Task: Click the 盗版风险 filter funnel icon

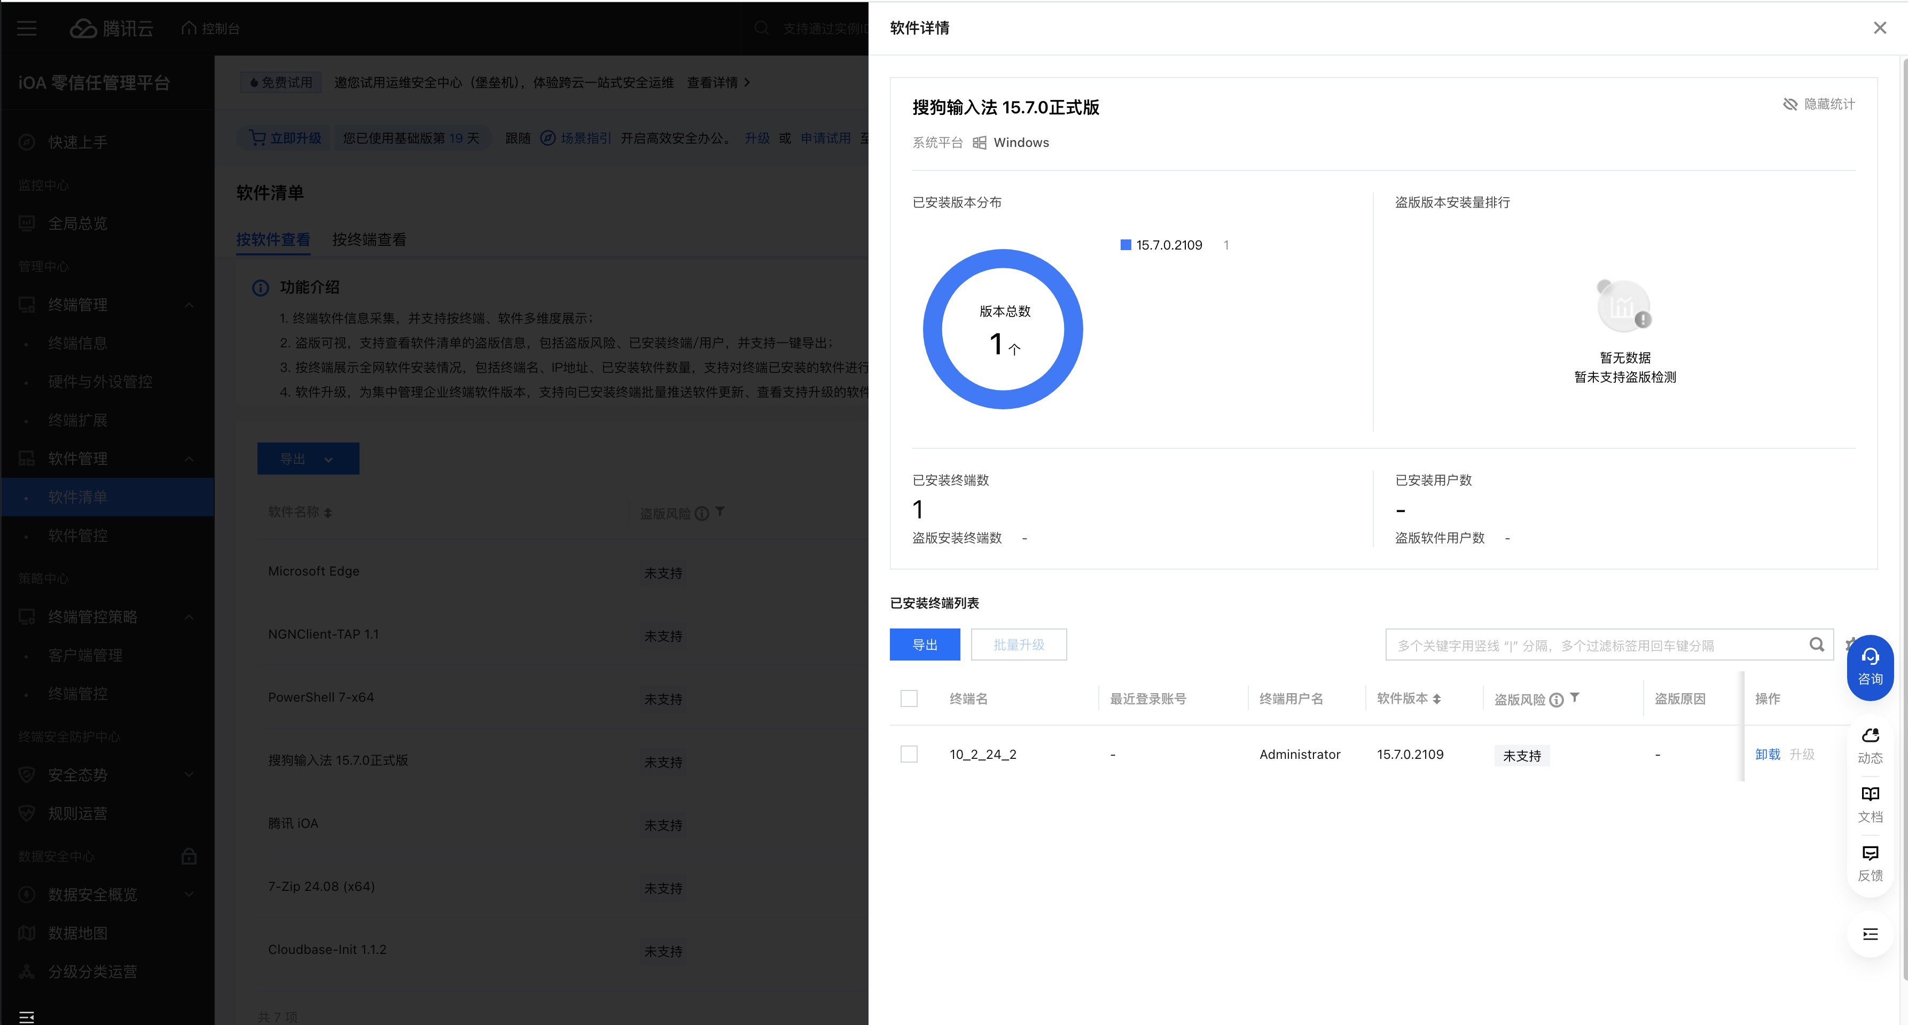Action: point(1575,697)
